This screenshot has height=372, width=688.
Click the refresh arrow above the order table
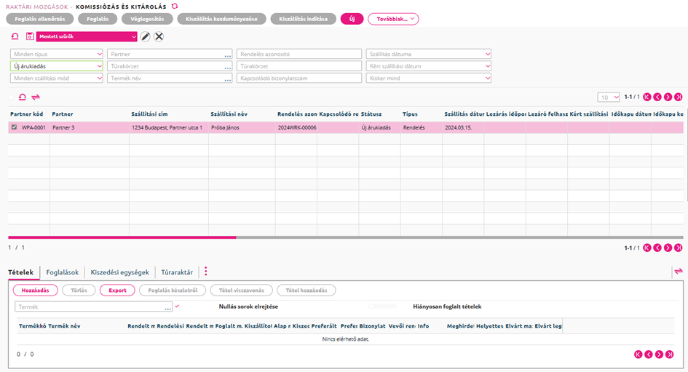23,97
